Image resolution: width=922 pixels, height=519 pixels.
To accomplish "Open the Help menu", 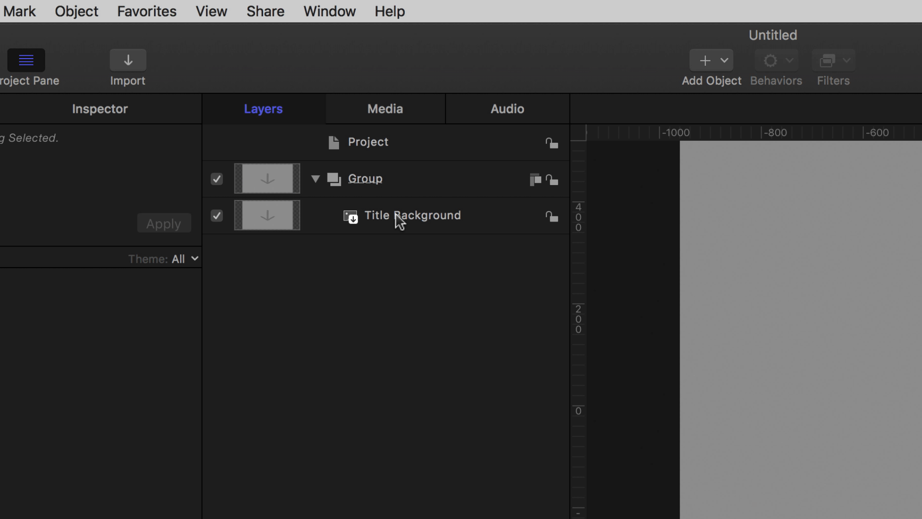I will click(390, 11).
